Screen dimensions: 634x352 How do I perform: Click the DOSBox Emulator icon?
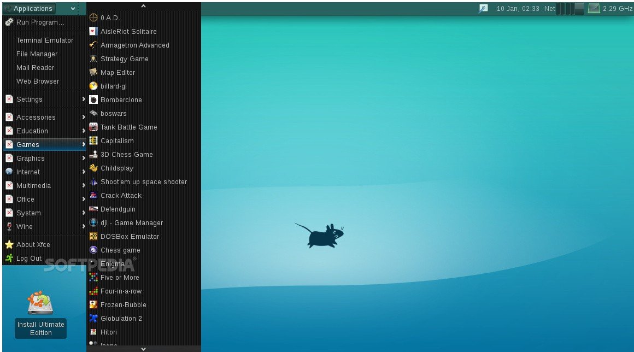pos(93,237)
